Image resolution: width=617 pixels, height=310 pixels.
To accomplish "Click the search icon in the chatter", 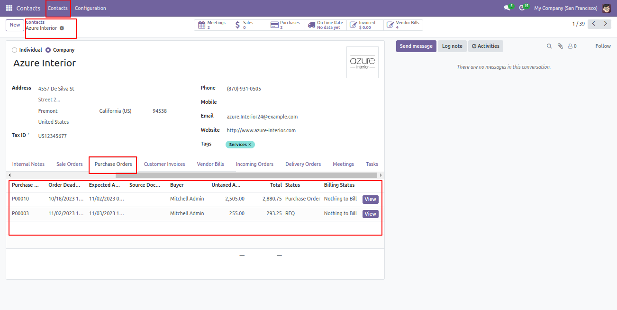I will point(549,46).
